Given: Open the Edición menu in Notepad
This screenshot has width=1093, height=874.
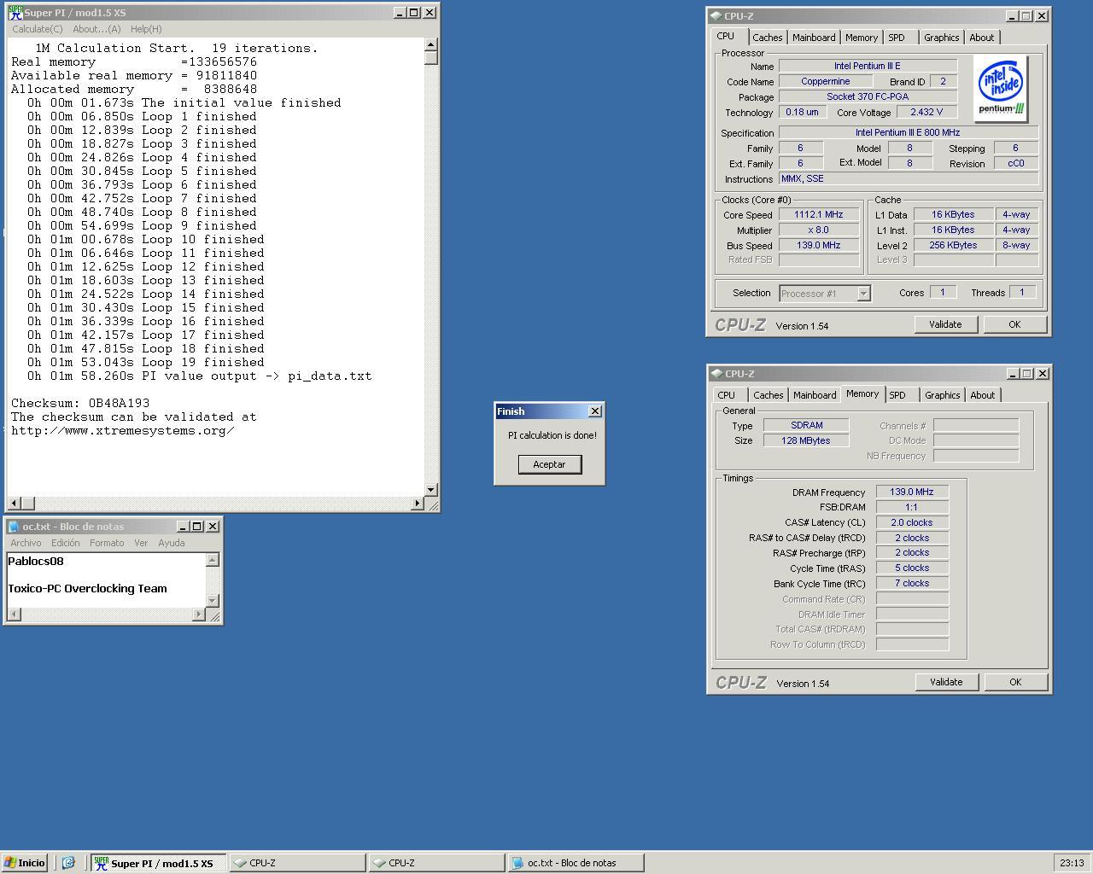Looking at the screenshot, I should click(x=66, y=543).
